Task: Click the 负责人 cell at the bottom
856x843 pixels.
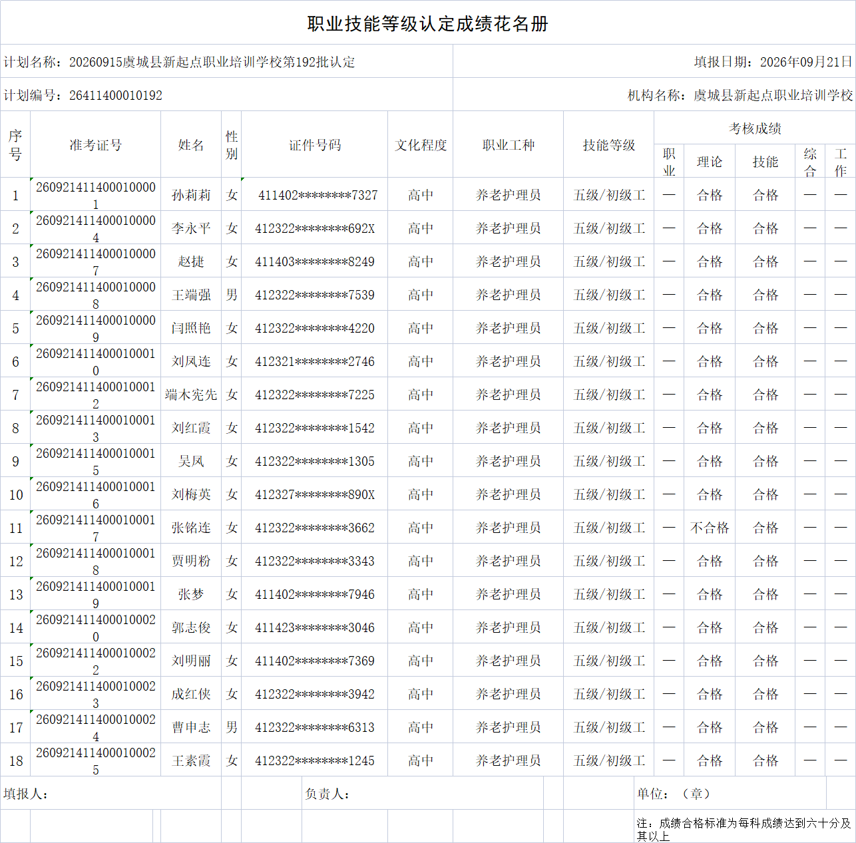Action: (423, 793)
